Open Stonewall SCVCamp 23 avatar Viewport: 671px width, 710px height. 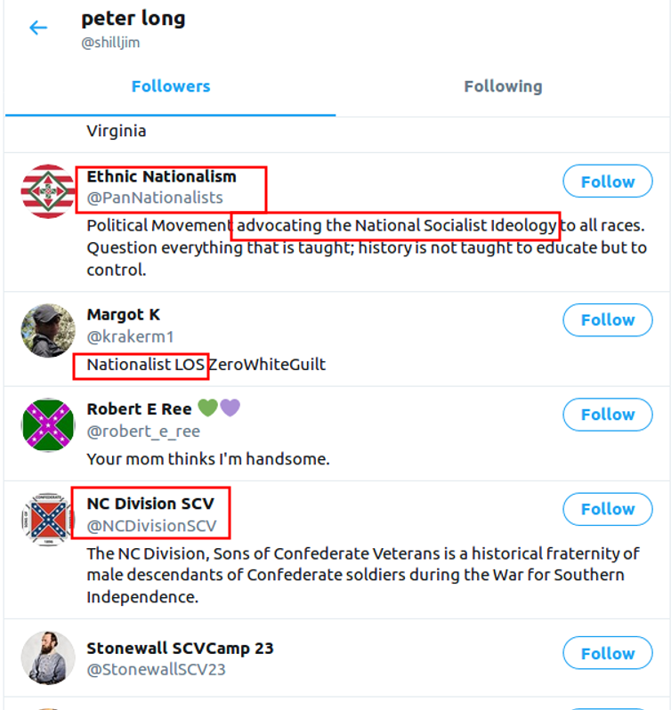point(48,658)
